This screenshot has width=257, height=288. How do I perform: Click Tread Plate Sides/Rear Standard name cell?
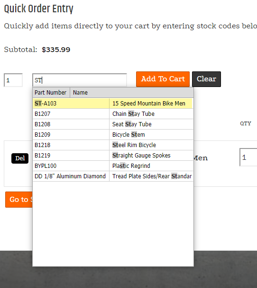[x=151, y=176]
